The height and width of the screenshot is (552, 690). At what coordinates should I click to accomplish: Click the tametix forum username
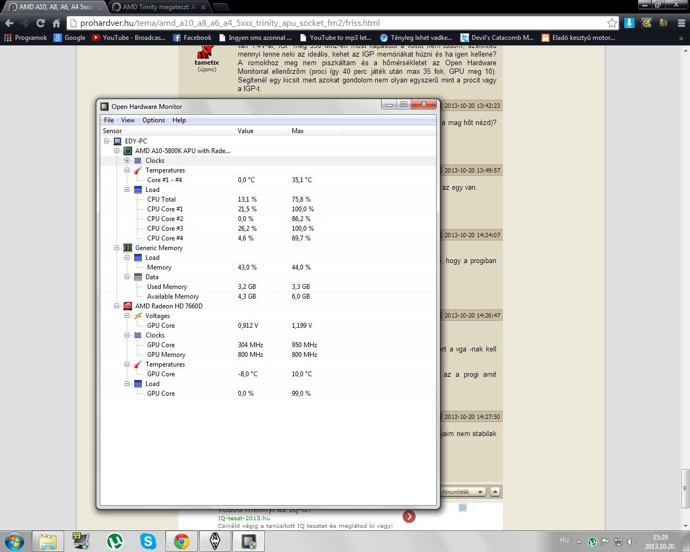coord(206,63)
